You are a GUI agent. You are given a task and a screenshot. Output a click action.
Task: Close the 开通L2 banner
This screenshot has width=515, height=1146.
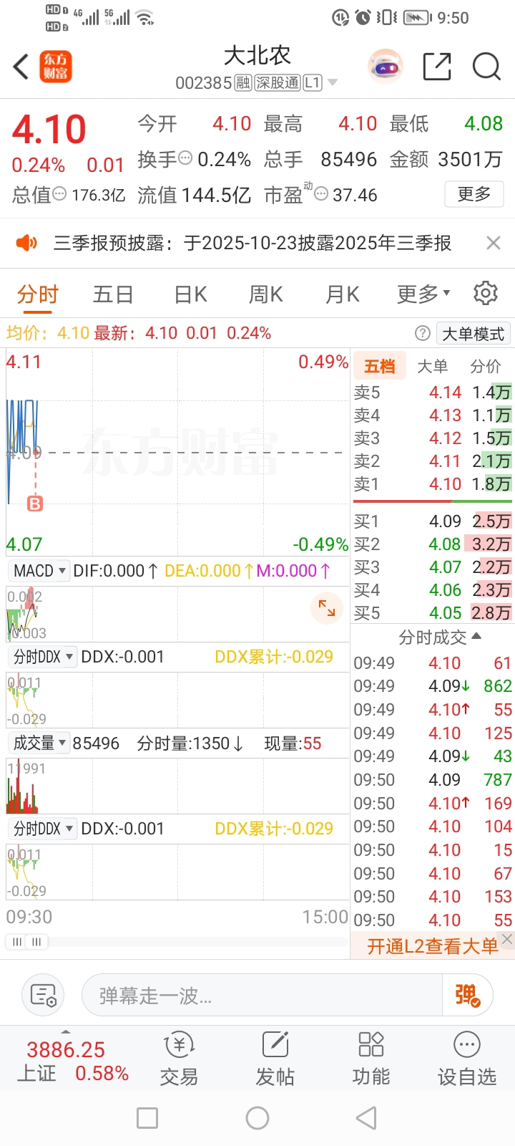point(507,939)
